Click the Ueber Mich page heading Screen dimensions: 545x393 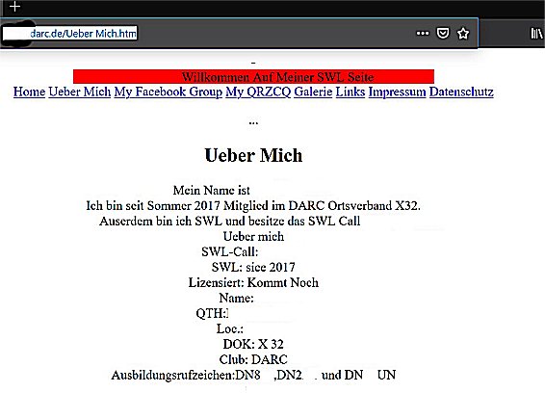(x=254, y=155)
